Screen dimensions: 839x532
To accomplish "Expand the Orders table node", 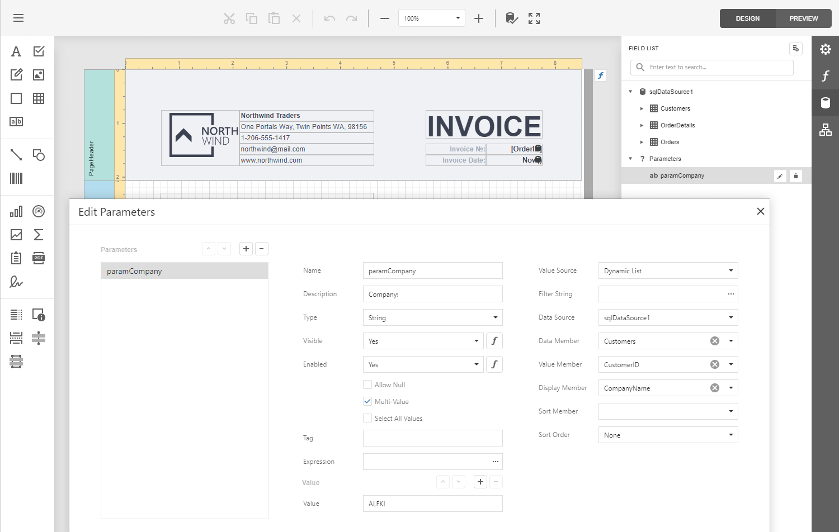I will [642, 142].
